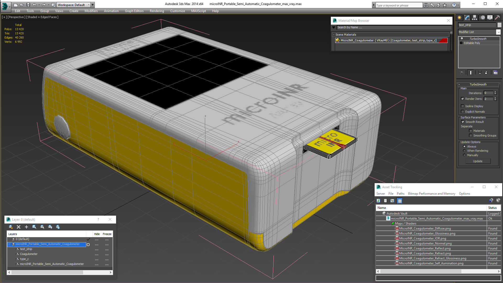The image size is (503, 283).
Task: Click the Pin Stack icon below modifier stack
Action: coord(462,73)
